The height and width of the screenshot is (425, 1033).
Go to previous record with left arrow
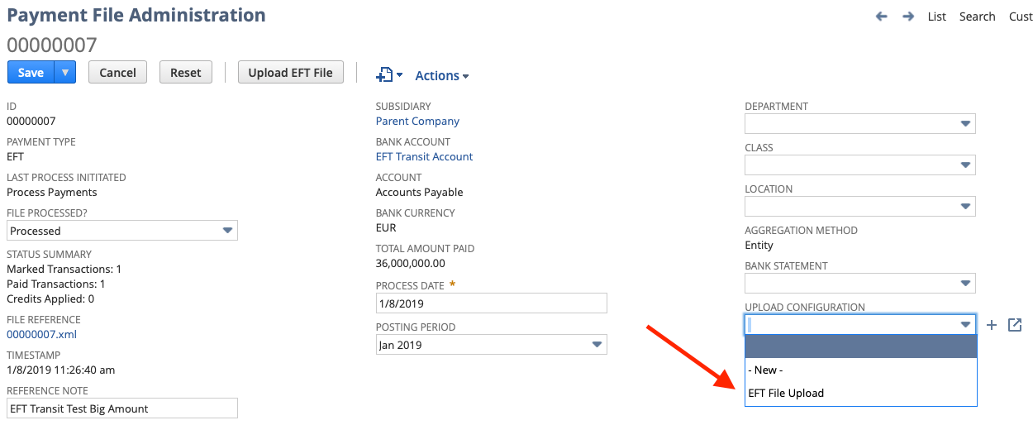(x=882, y=17)
